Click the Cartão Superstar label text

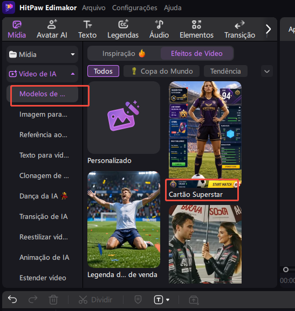[x=196, y=195]
